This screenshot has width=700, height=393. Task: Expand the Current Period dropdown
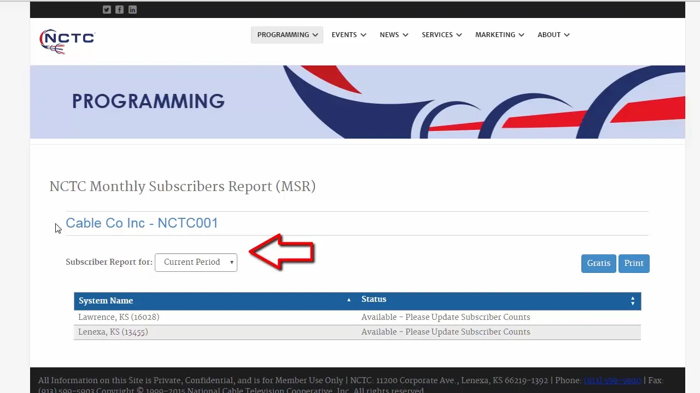tap(196, 262)
